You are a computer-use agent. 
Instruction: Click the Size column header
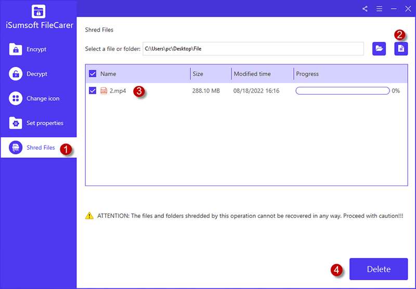point(198,74)
